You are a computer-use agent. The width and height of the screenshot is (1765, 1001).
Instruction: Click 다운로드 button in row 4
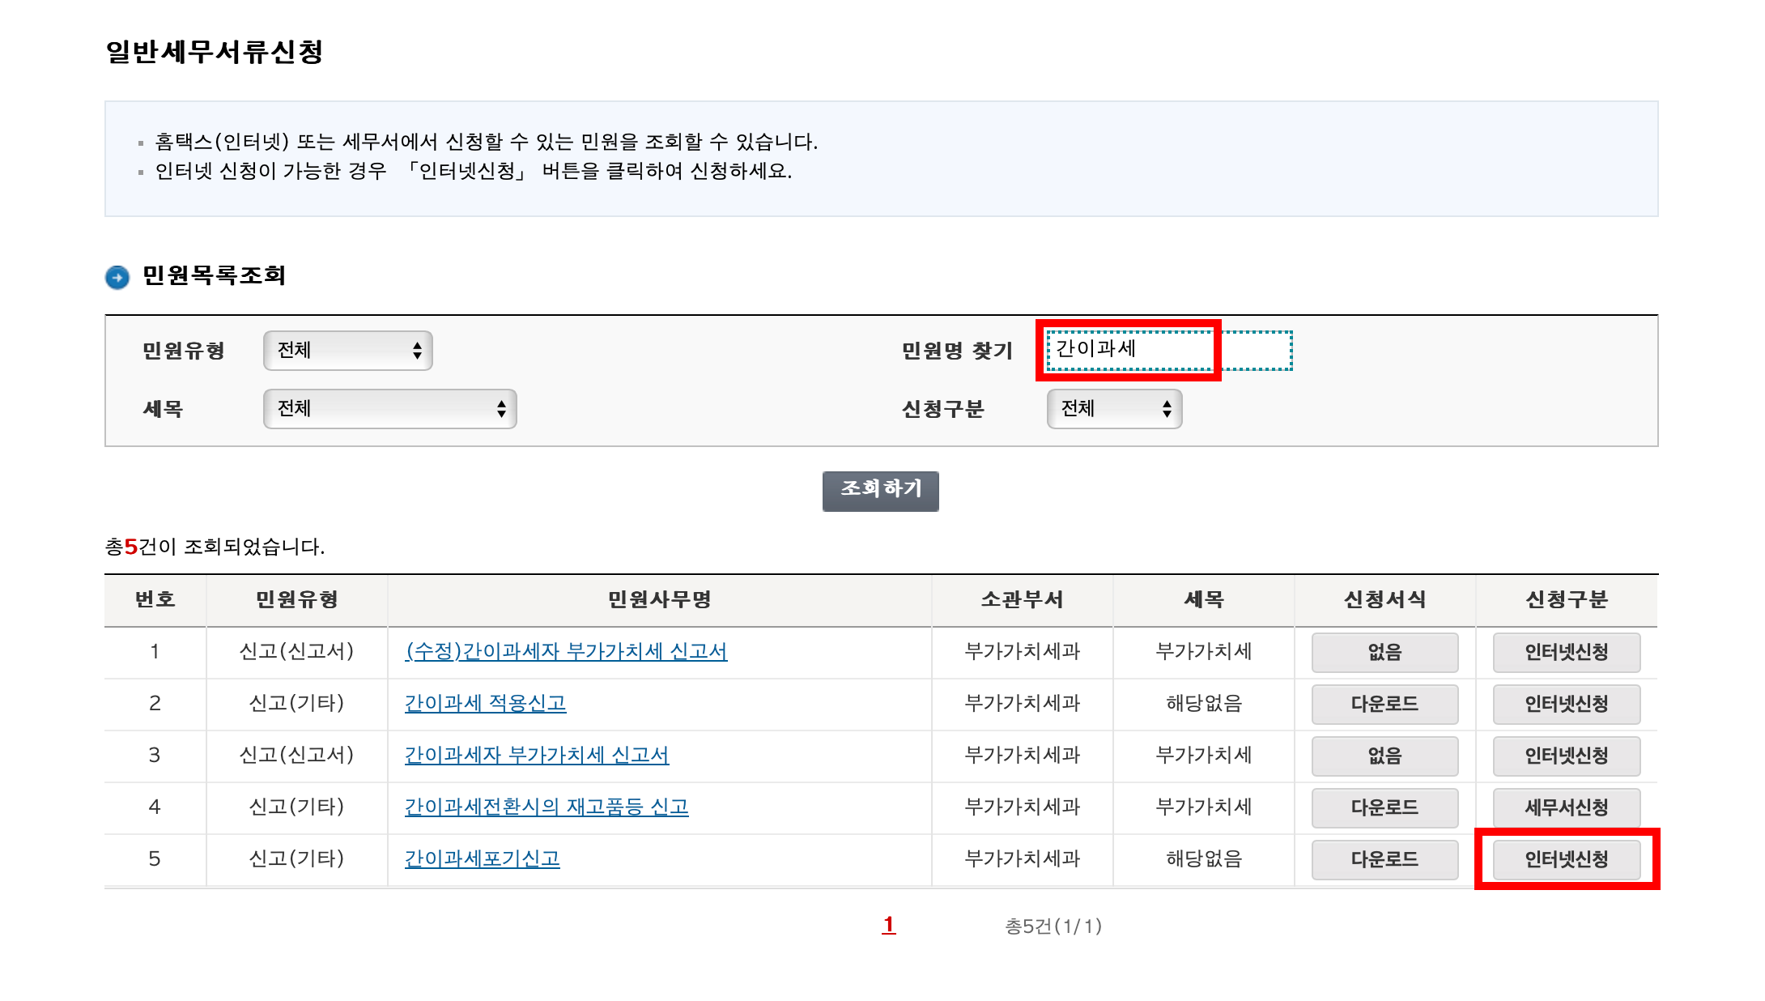click(x=1384, y=808)
